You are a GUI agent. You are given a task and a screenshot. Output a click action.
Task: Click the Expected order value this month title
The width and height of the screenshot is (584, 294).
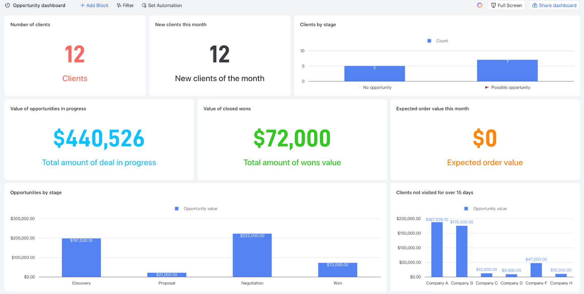coord(433,108)
